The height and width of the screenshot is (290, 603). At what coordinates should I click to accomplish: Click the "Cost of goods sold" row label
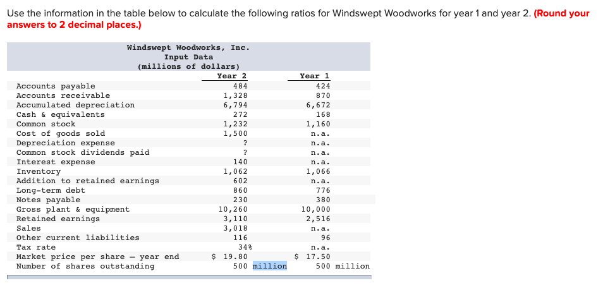click(x=61, y=133)
